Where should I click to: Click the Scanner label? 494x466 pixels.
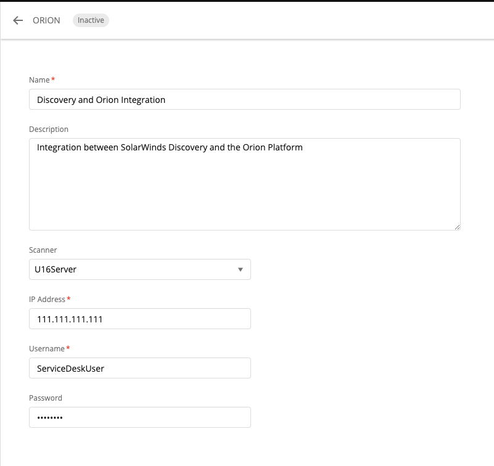pyautogui.click(x=43, y=250)
